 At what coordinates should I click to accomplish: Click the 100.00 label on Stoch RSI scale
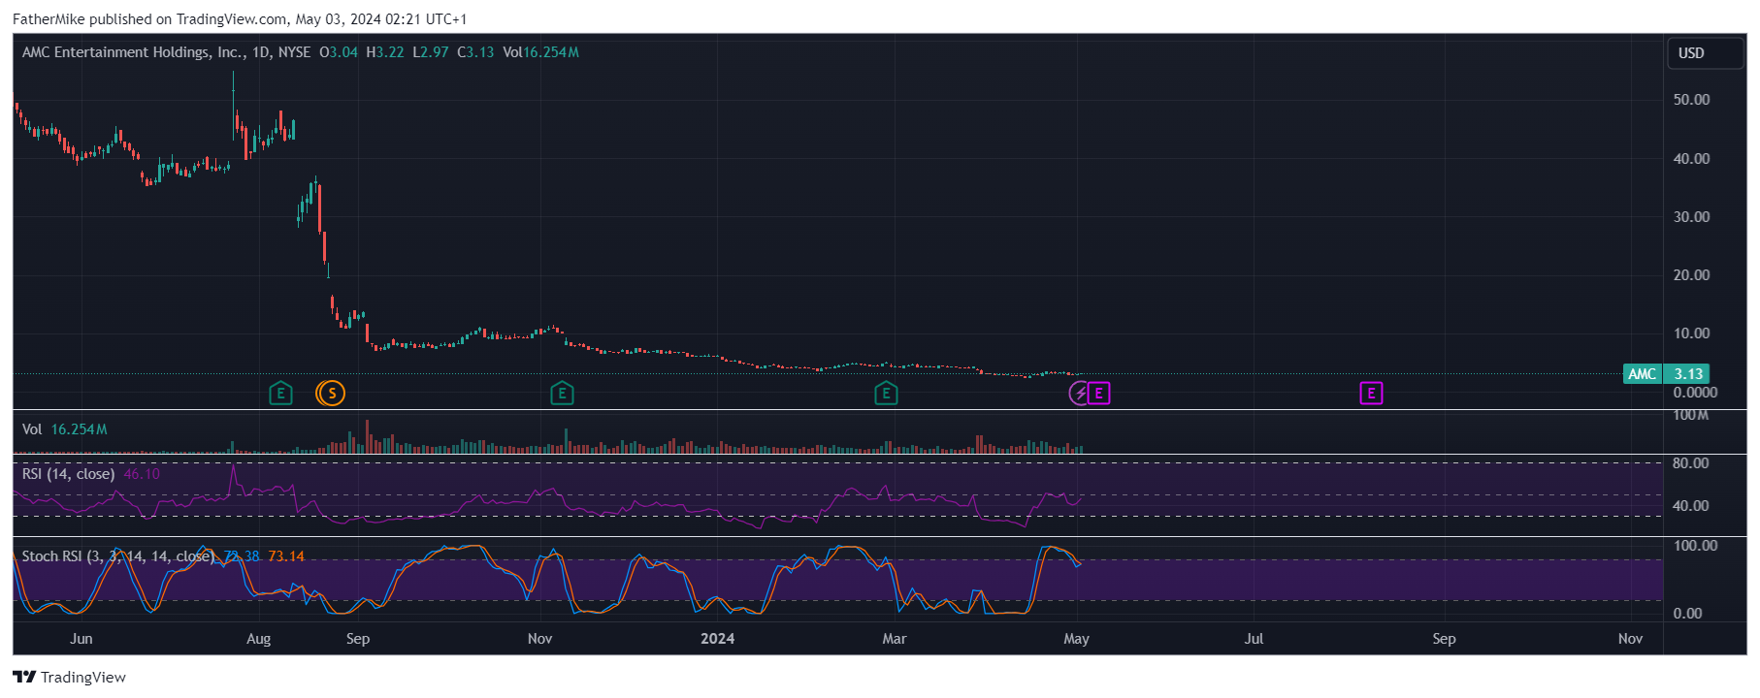point(1695,546)
